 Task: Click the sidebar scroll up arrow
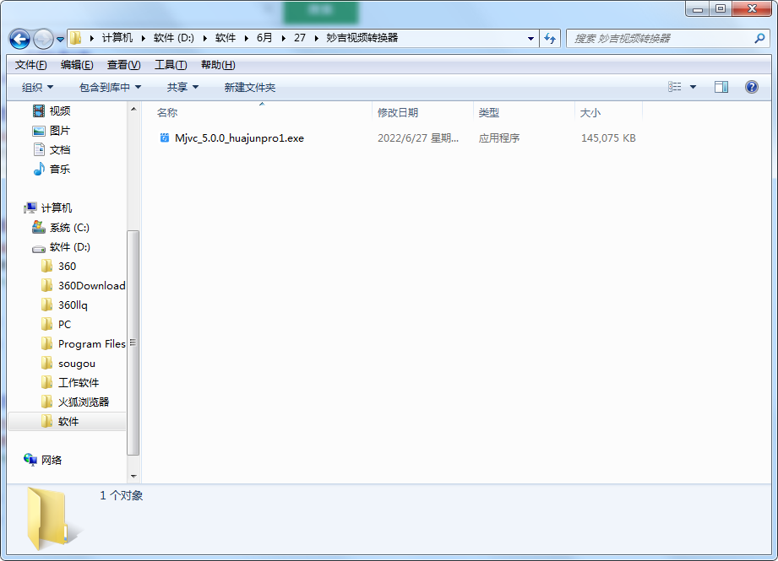(x=133, y=109)
